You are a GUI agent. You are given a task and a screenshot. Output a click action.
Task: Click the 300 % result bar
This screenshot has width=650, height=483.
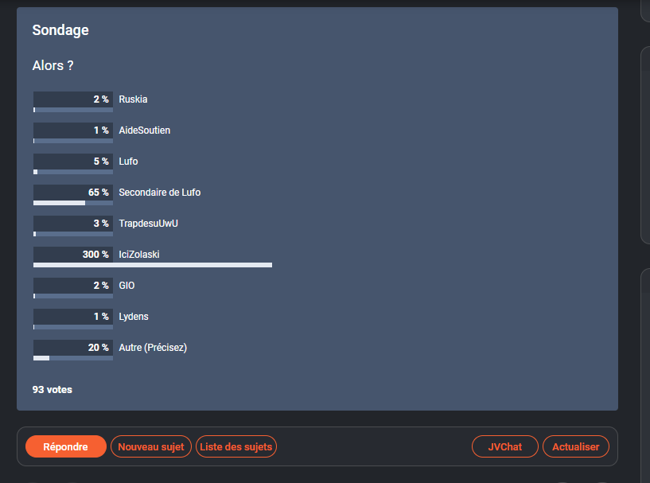(x=152, y=264)
